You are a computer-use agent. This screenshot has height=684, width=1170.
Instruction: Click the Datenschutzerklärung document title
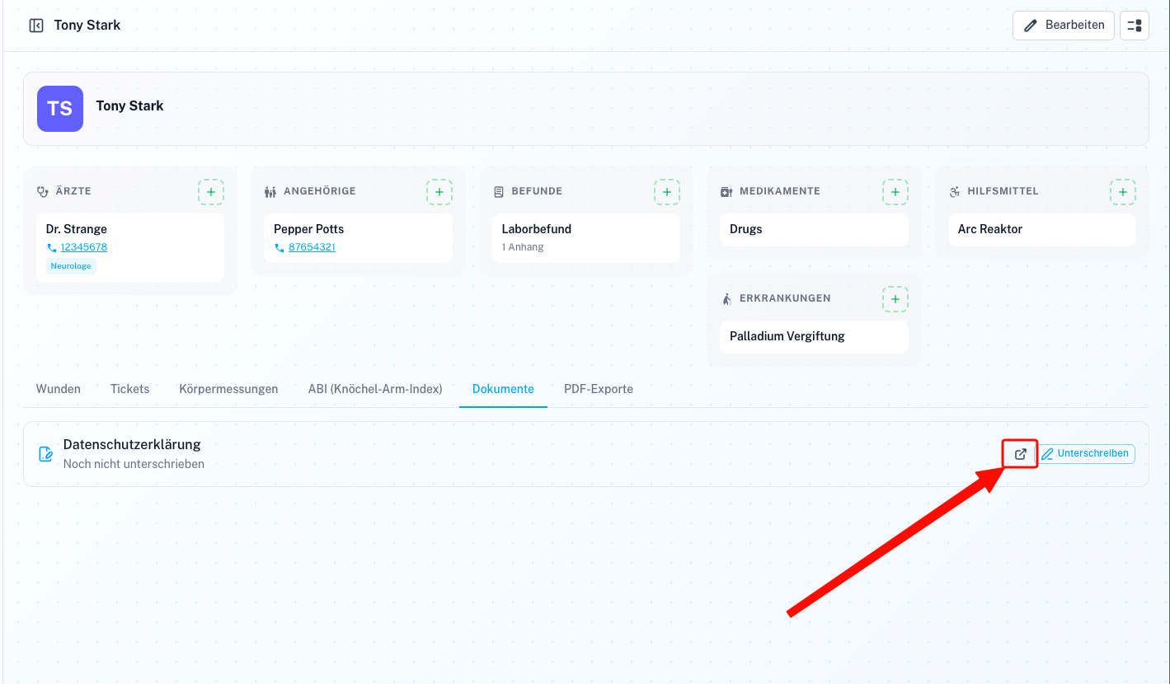pyautogui.click(x=132, y=444)
